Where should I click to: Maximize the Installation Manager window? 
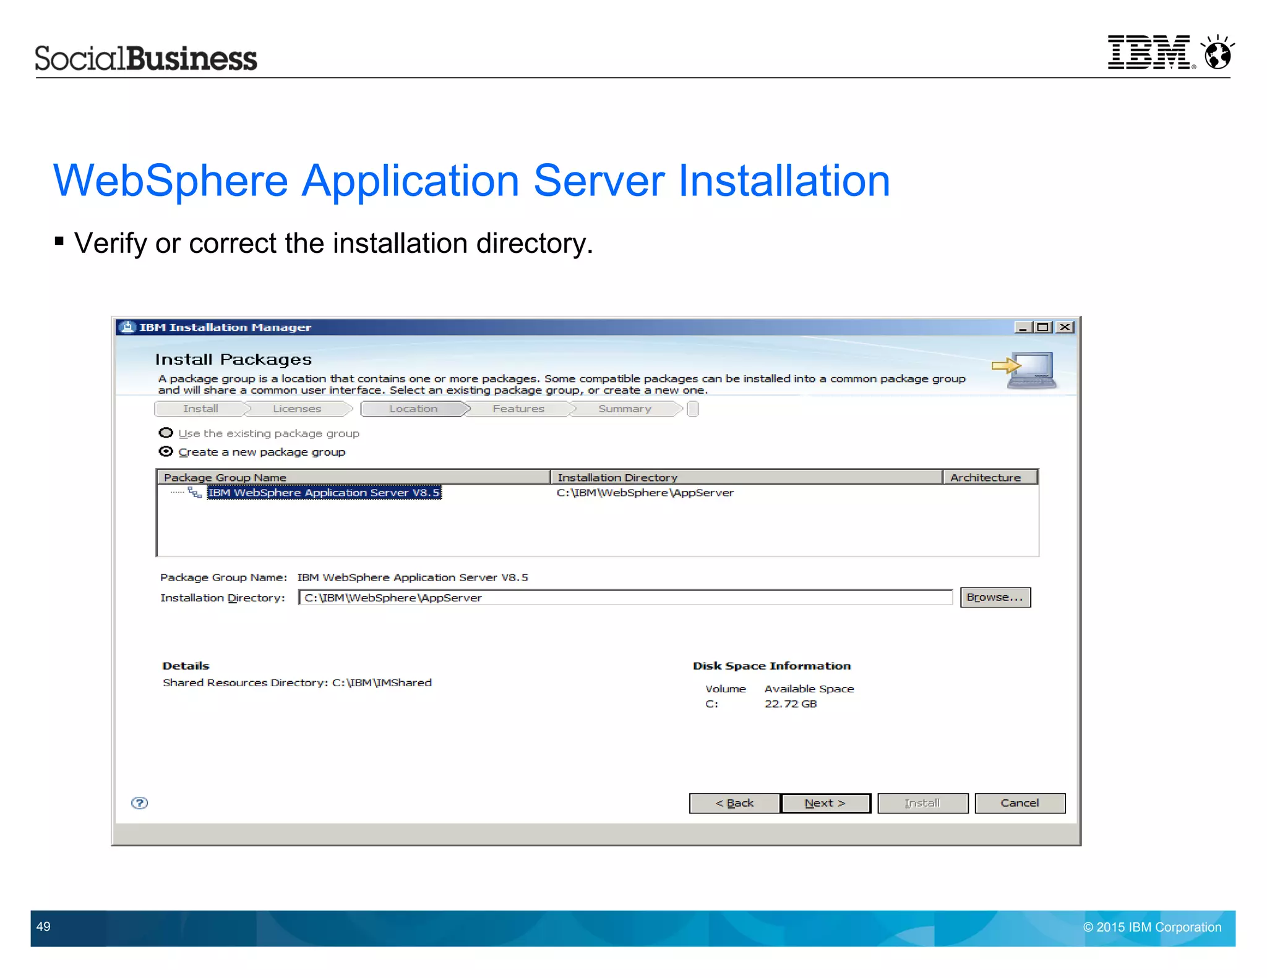coord(1043,327)
